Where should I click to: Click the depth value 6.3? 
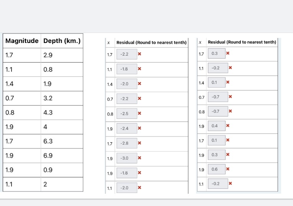click(48, 141)
